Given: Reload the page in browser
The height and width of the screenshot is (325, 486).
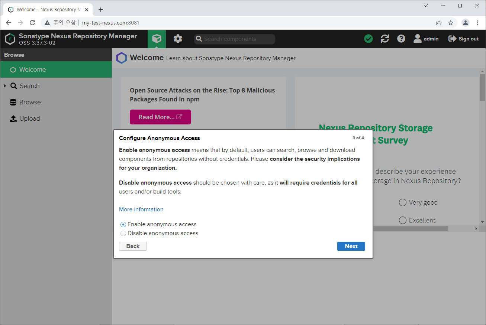Looking at the screenshot, I should pyautogui.click(x=32, y=23).
